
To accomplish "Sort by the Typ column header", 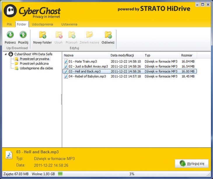I will coord(161,55).
